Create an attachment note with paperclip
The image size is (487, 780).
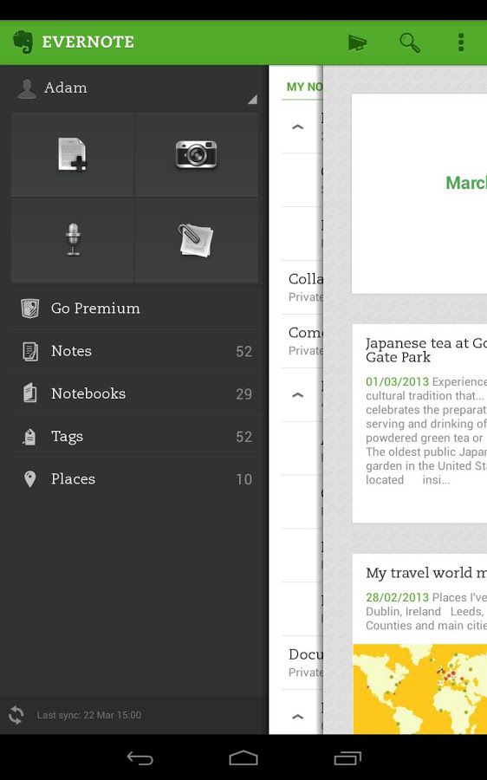[197, 240]
